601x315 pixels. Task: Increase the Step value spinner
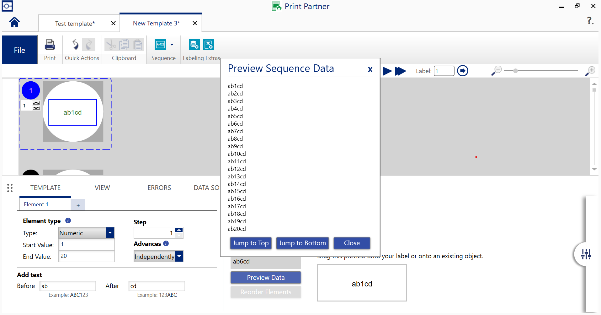point(179,230)
